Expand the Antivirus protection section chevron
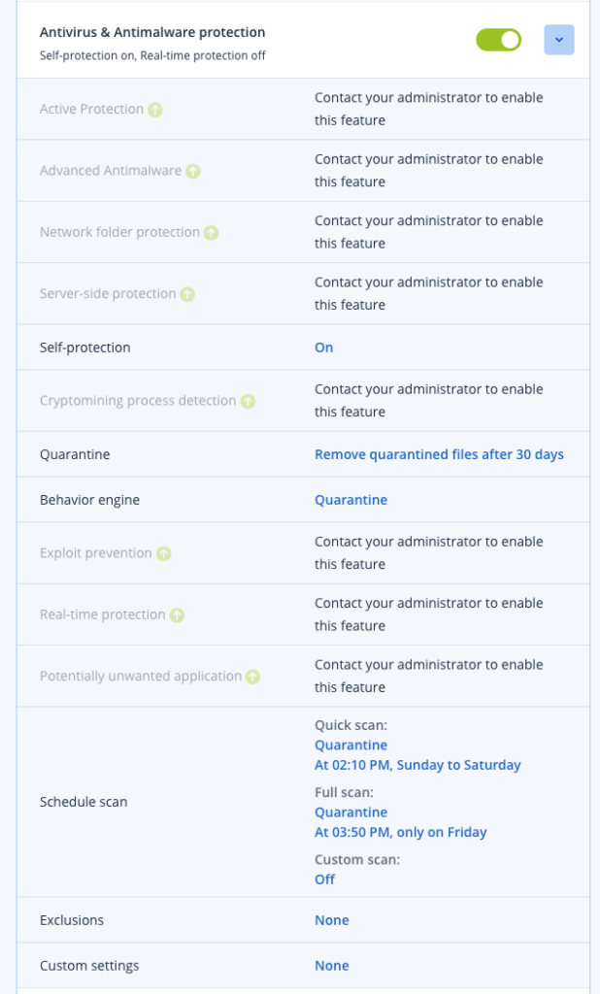This screenshot has width=600, height=994. coord(559,40)
